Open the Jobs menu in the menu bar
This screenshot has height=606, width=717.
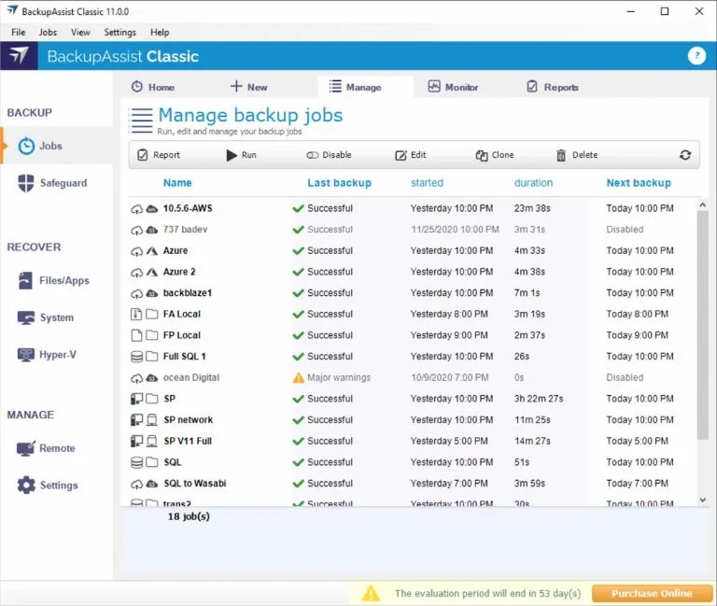pyautogui.click(x=48, y=32)
